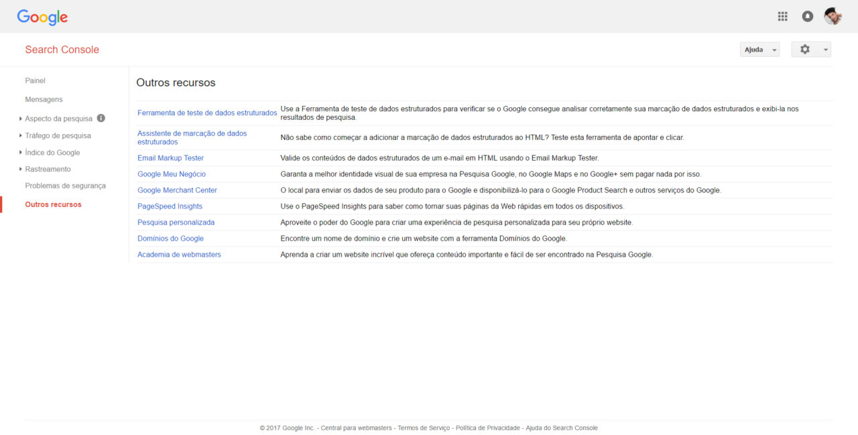Click the Domínios do Google description text
Viewport: 858px width, 435px height.
pos(424,239)
